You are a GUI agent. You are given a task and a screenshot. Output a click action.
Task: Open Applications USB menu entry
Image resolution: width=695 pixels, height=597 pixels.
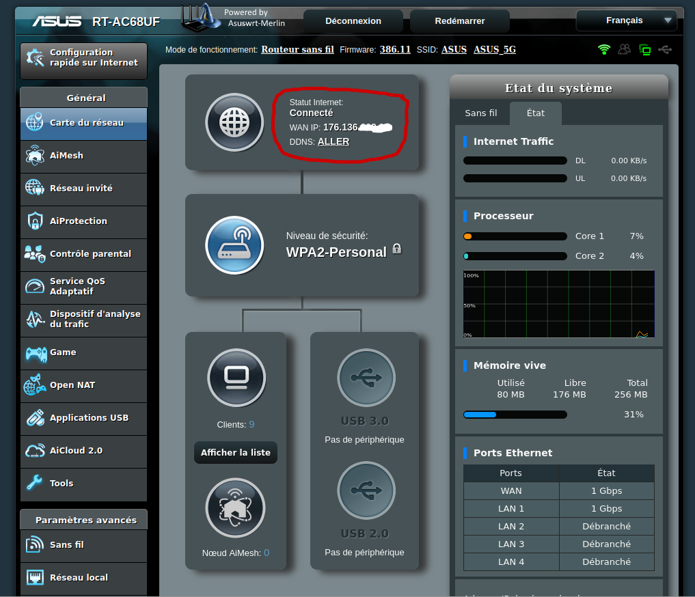pos(84,419)
